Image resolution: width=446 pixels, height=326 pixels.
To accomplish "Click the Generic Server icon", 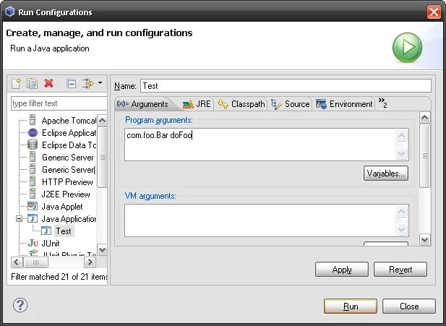I will pyautogui.click(x=33, y=157).
